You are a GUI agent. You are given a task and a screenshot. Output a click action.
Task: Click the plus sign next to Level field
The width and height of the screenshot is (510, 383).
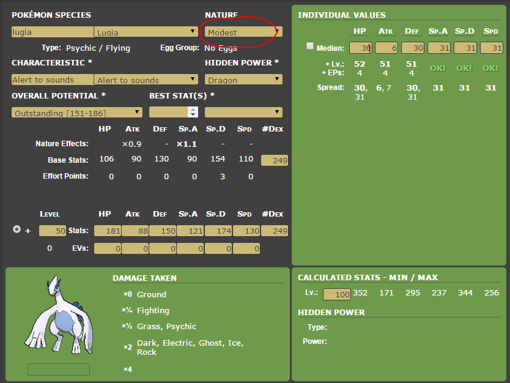pos(28,231)
